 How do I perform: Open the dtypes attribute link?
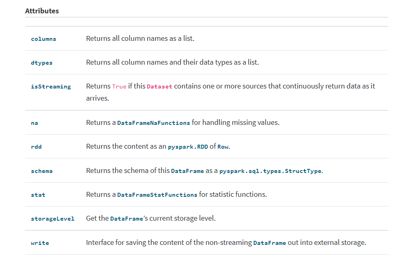(42, 63)
